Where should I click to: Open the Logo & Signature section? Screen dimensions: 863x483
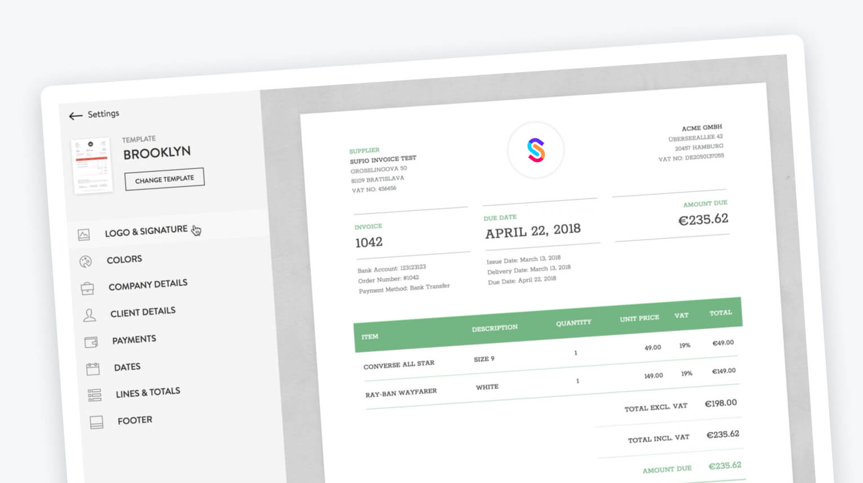146,231
